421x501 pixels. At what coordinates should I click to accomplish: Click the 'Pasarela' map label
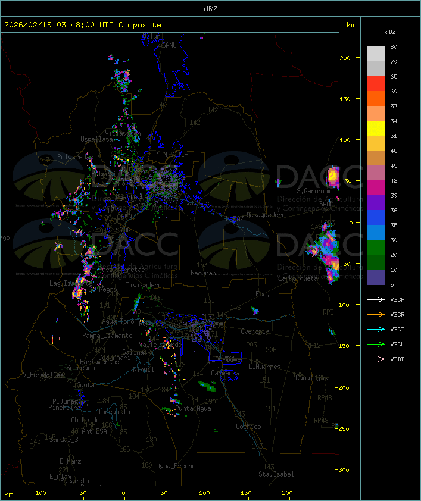pyautogui.click(x=74, y=481)
